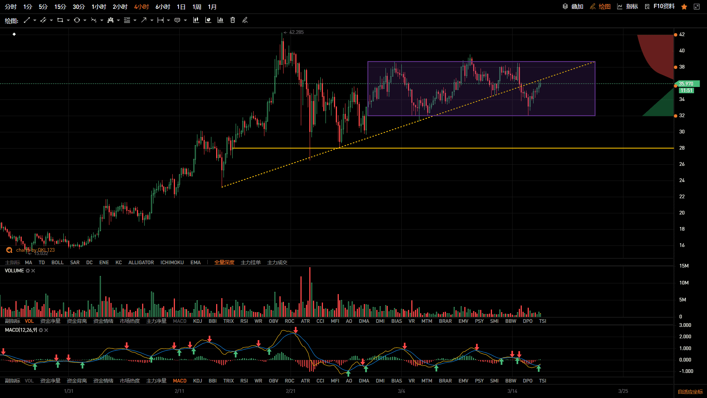Expand the trend line tool dropdown arrow
Viewport: 707px width, 398px height.
[x=35, y=20]
